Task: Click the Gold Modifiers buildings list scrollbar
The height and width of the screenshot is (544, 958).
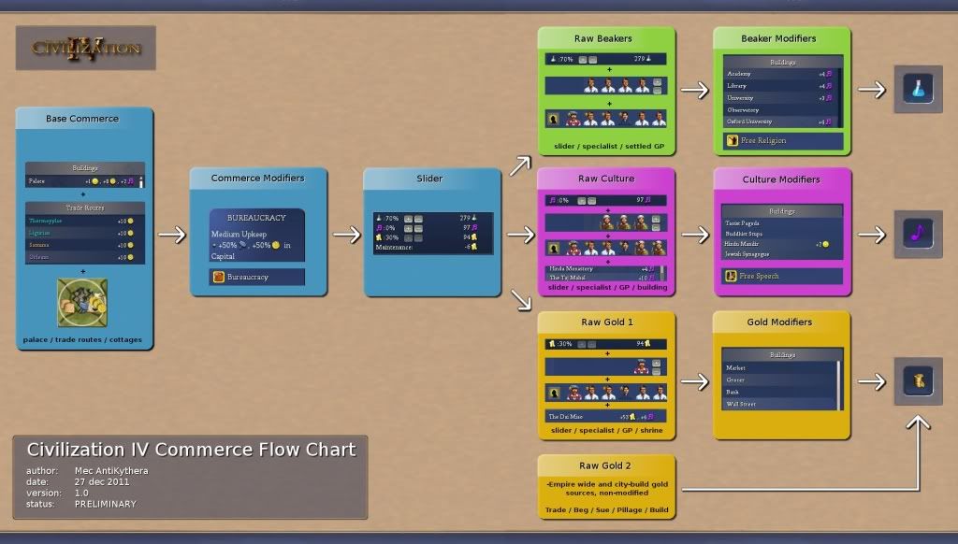Action: coord(839,385)
